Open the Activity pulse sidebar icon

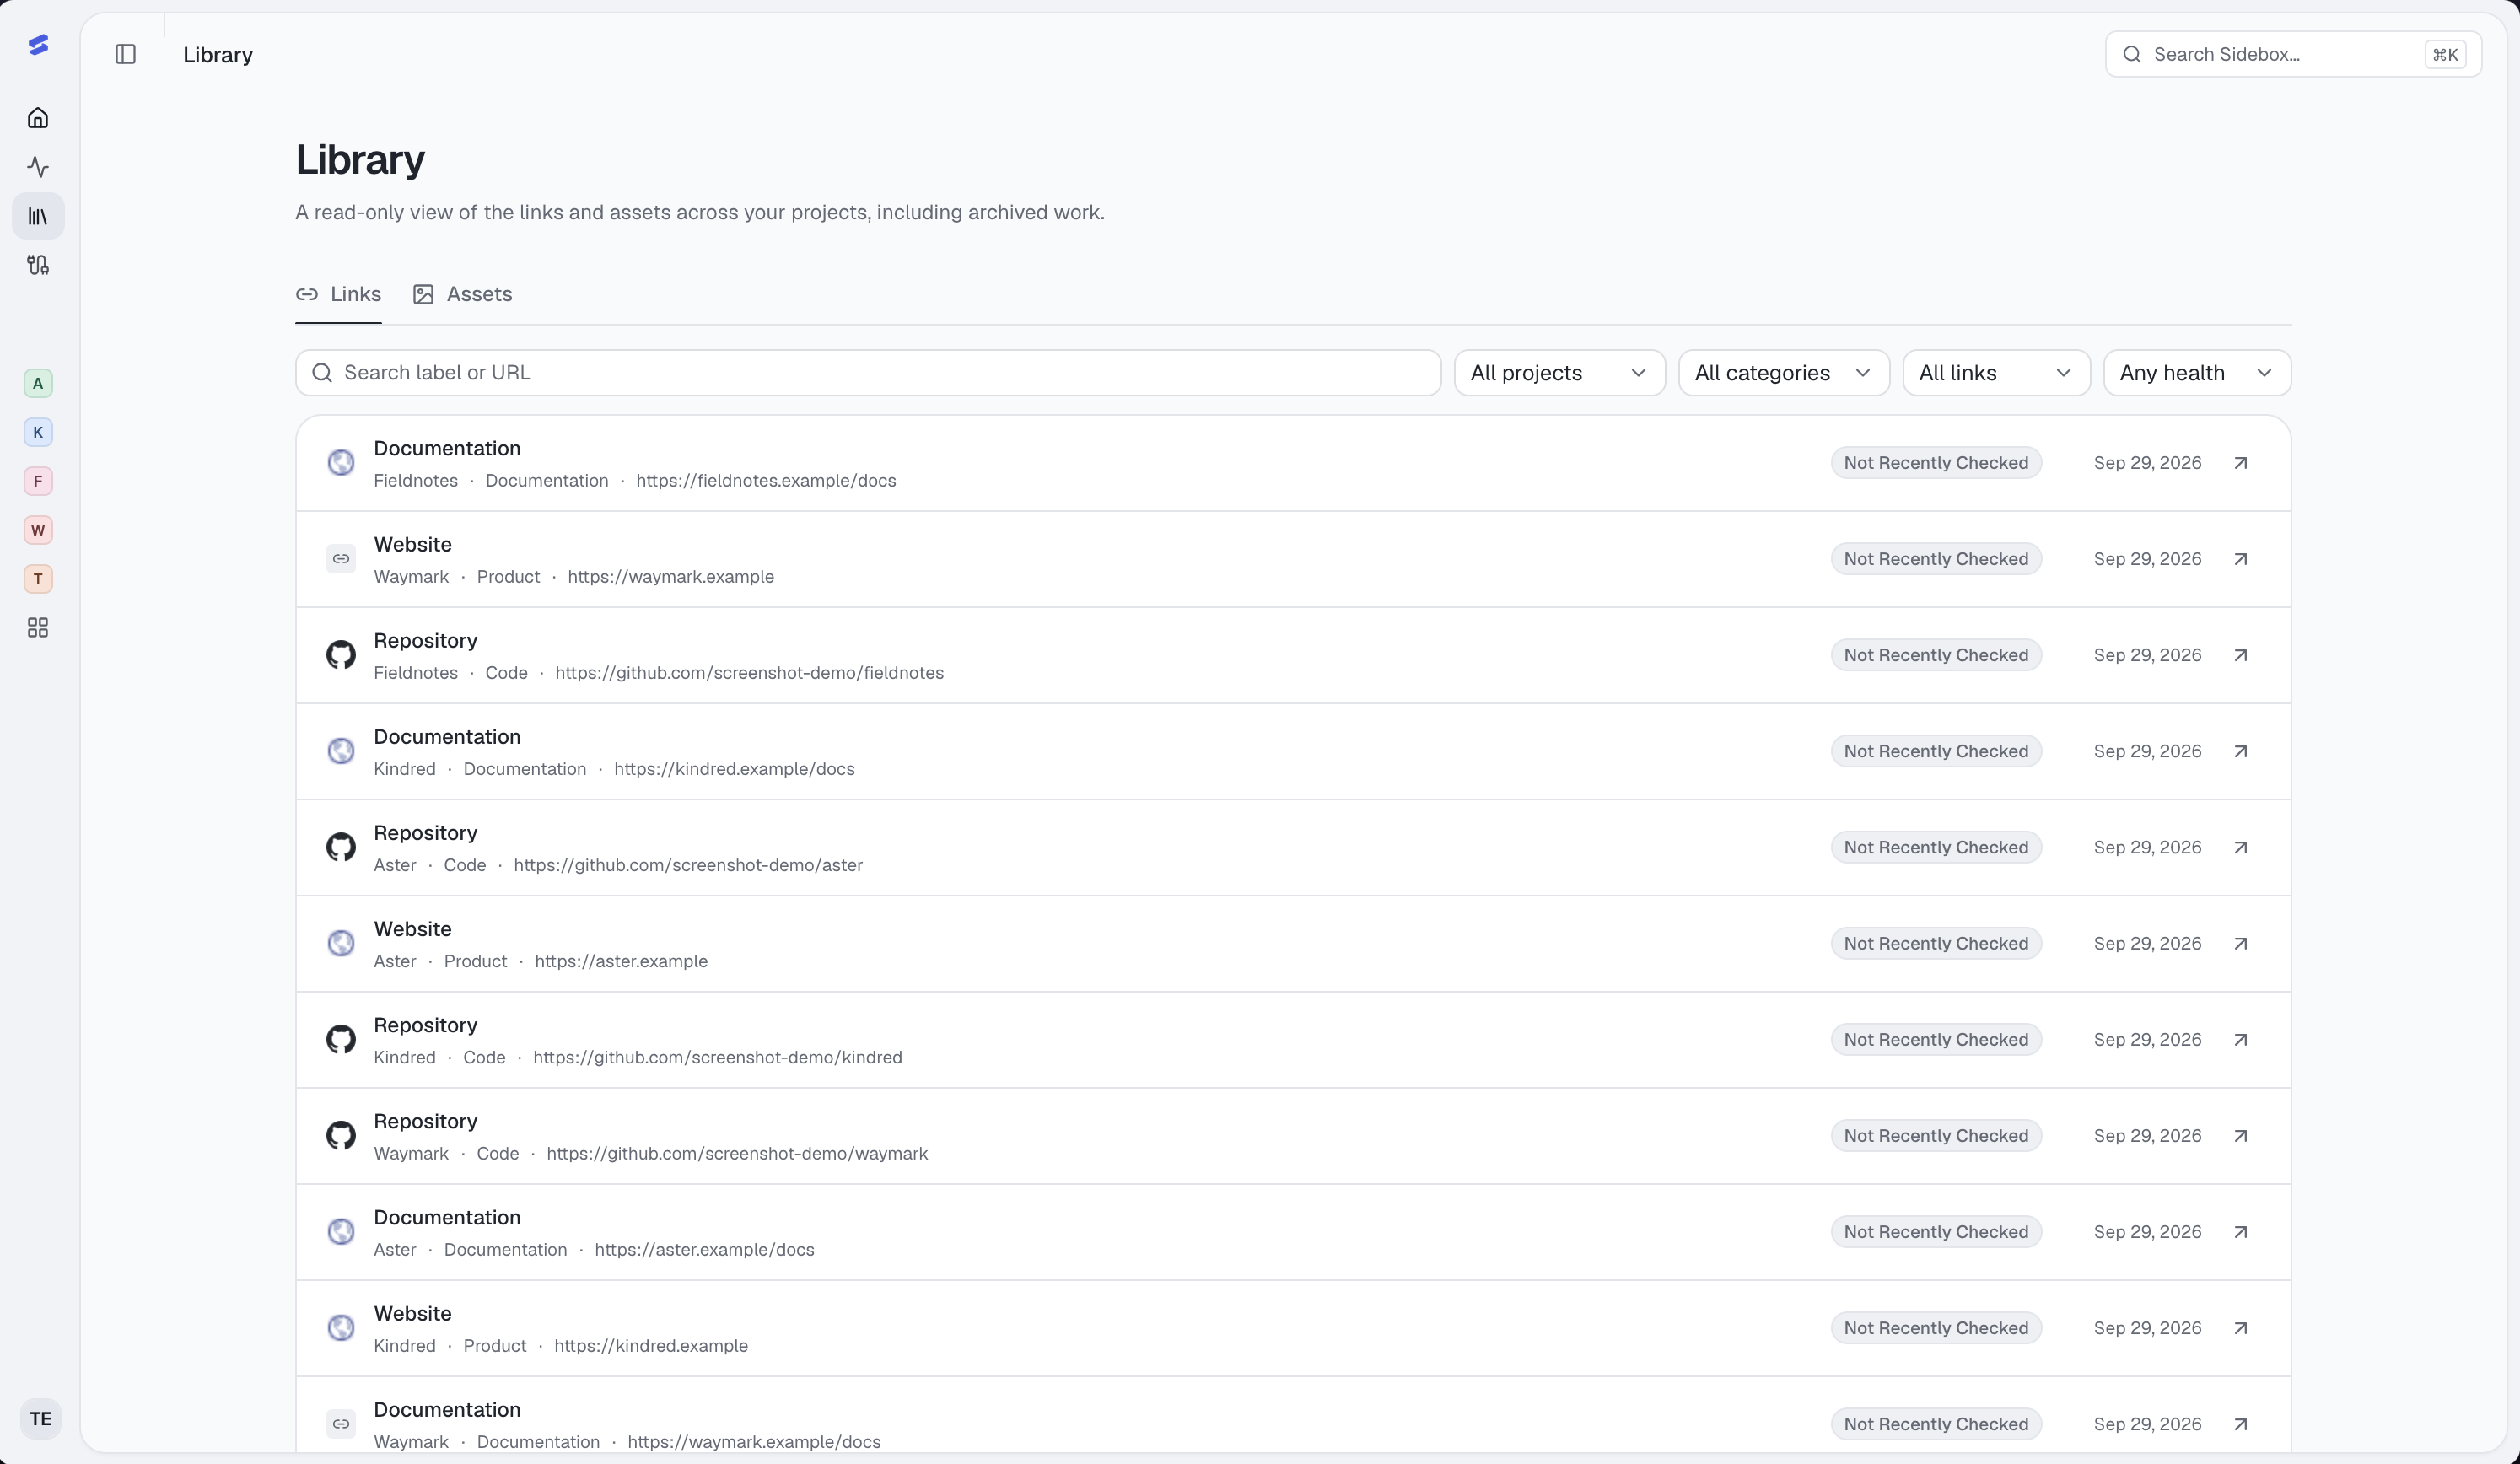click(x=38, y=167)
